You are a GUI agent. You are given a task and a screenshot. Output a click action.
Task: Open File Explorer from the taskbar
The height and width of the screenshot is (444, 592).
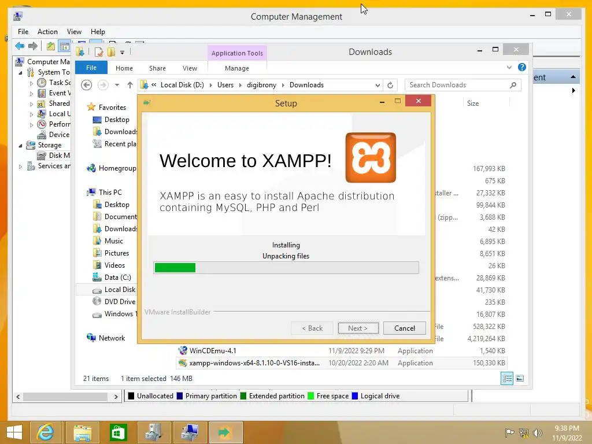[83, 432]
